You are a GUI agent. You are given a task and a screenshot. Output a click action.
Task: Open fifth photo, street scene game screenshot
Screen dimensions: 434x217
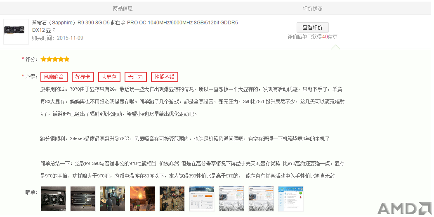pyautogui.click(x=172, y=199)
